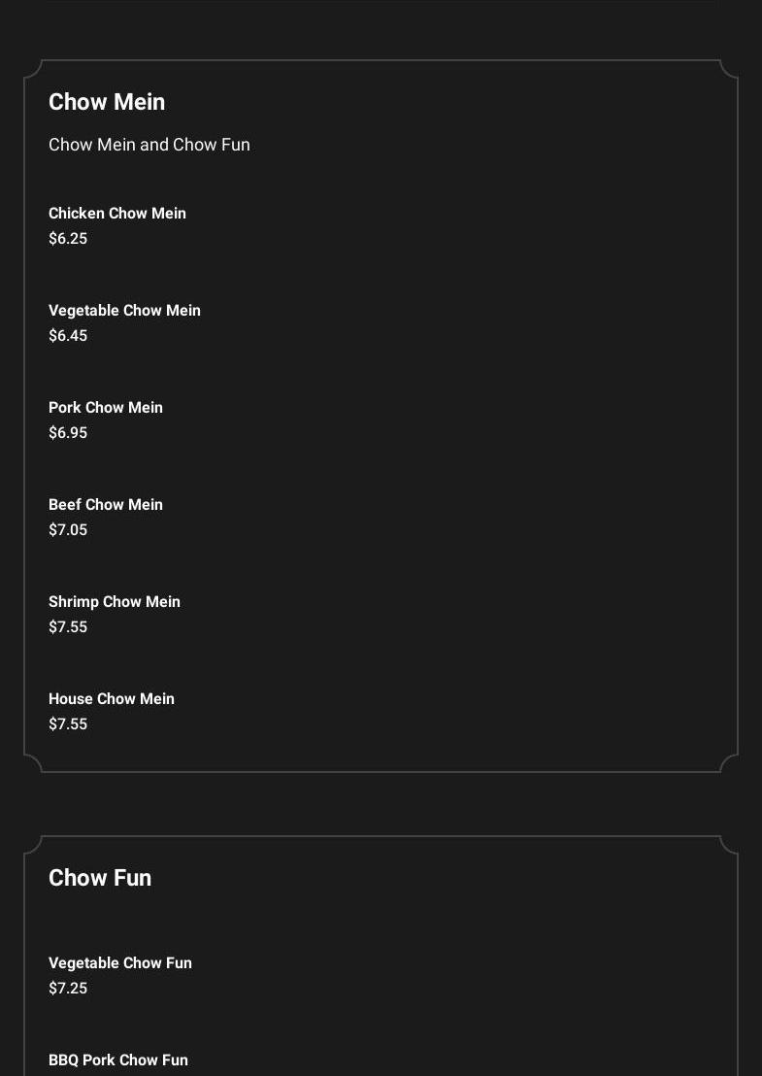Select the Chicken Chow Mein item
This screenshot has height=1076, width=762.
(117, 214)
